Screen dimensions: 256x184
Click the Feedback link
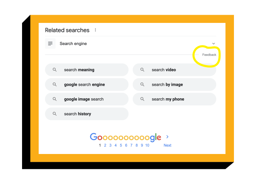tap(209, 54)
